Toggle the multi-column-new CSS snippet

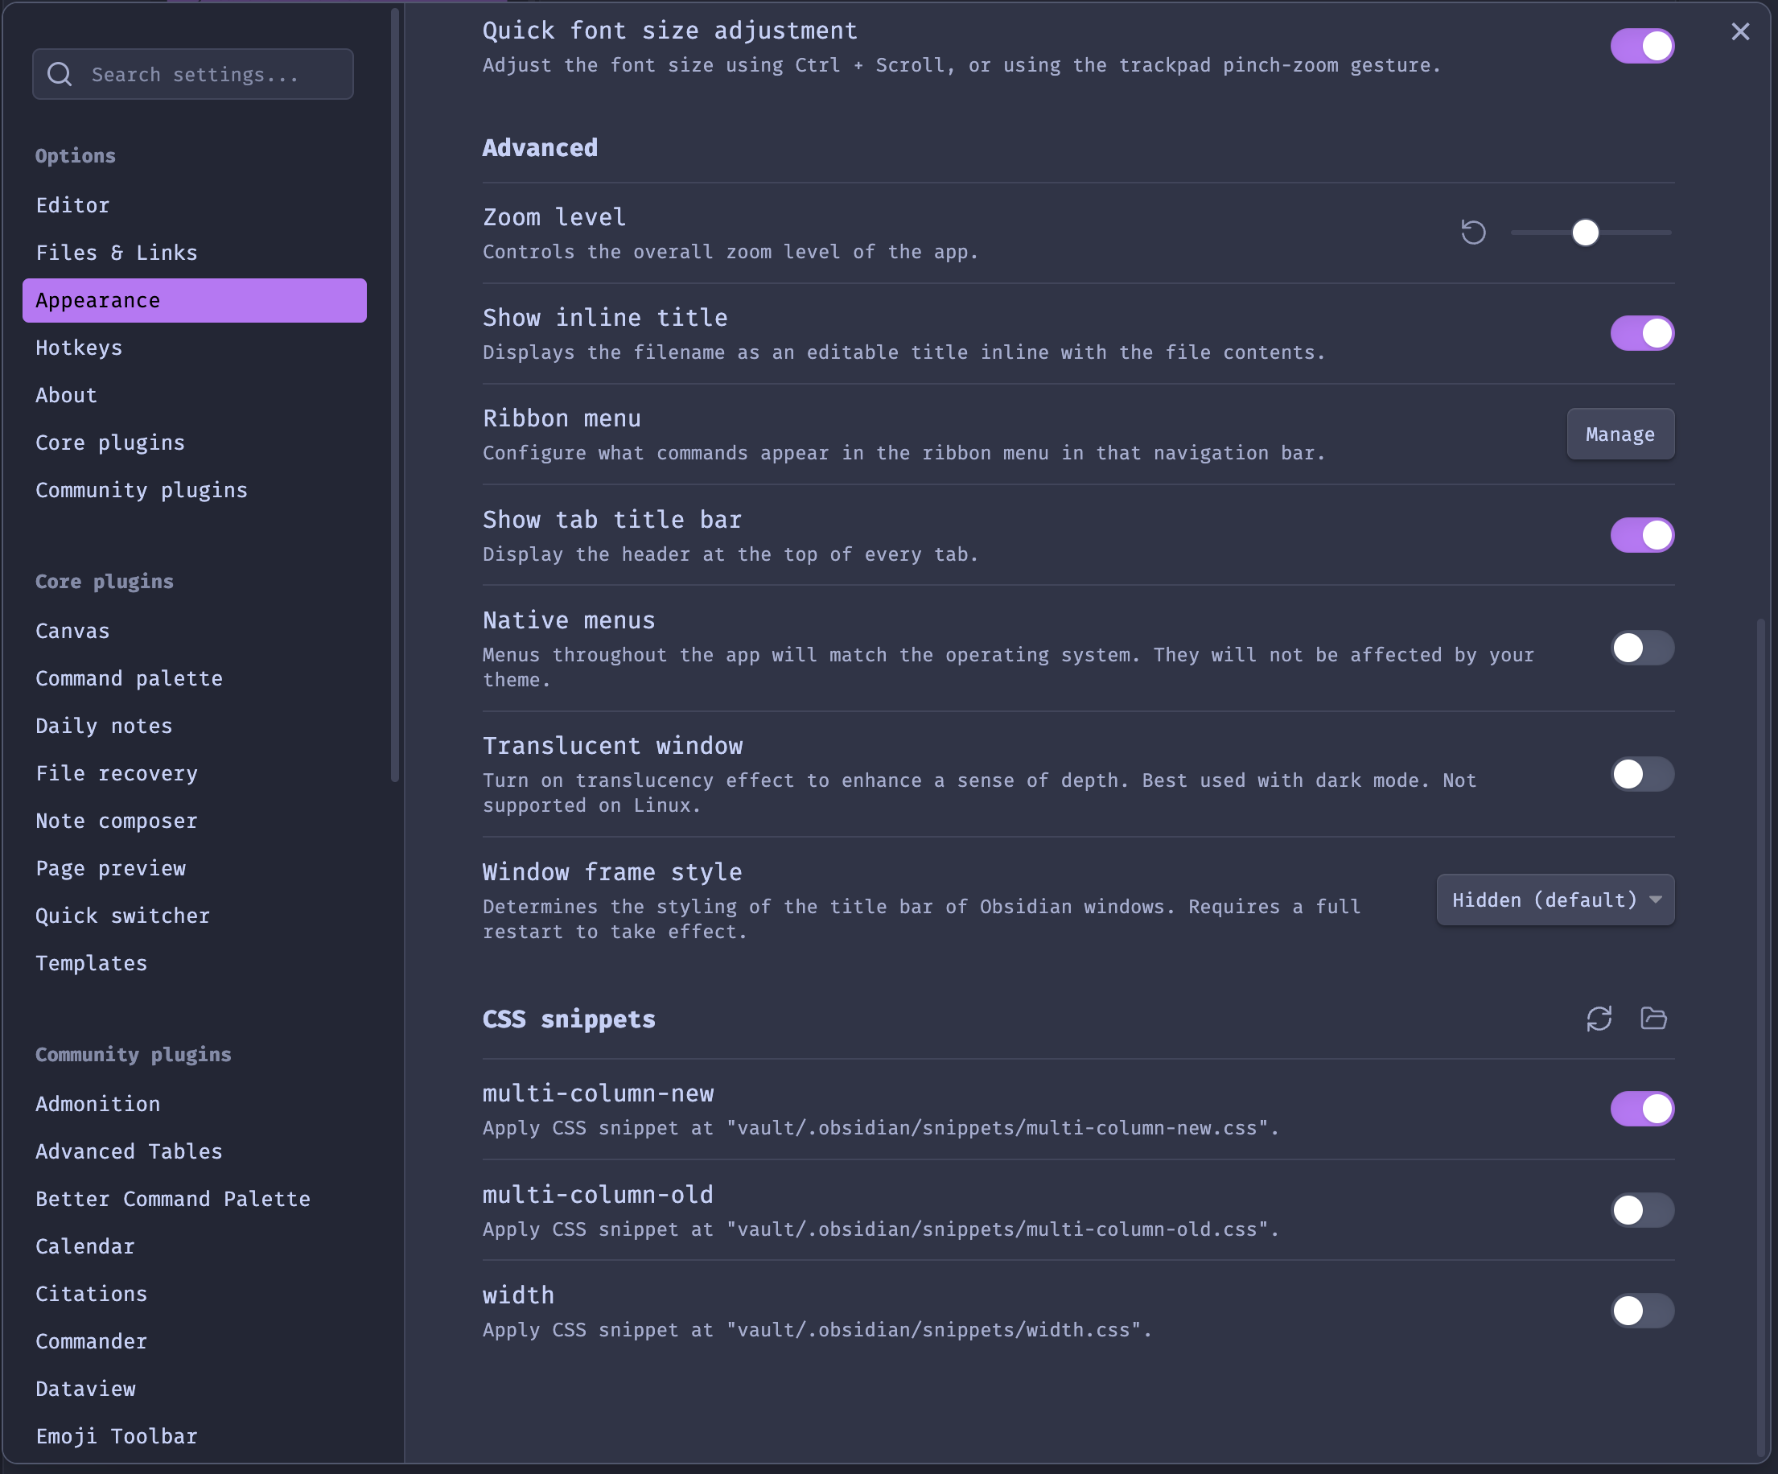point(1642,1108)
